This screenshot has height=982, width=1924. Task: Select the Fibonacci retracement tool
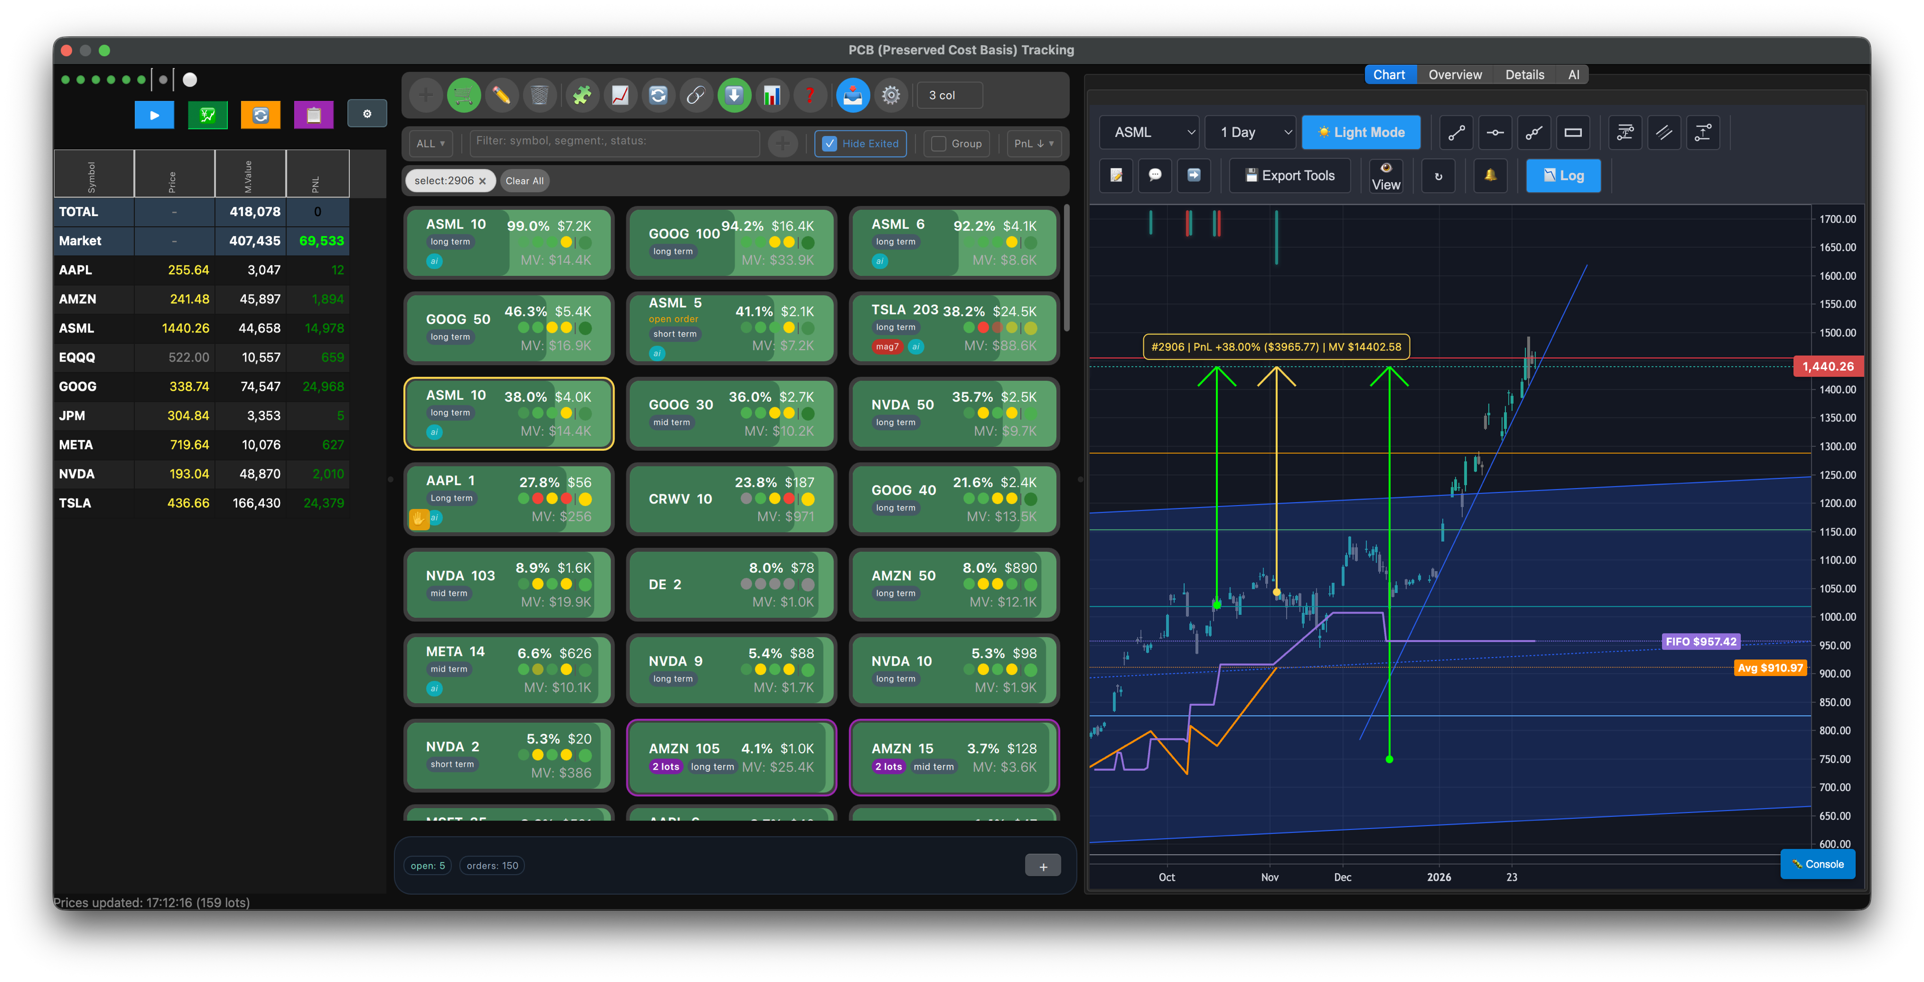pyautogui.click(x=1625, y=133)
